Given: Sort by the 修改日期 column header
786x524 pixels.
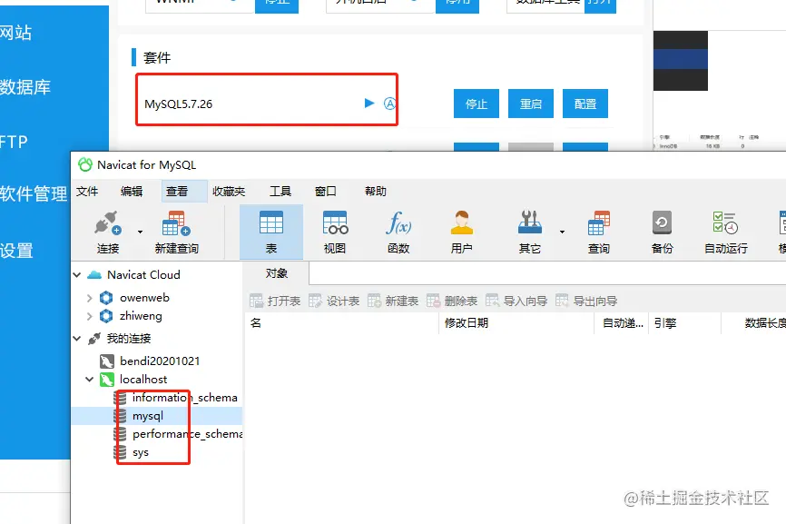Looking at the screenshot, I should coord(516,323).
